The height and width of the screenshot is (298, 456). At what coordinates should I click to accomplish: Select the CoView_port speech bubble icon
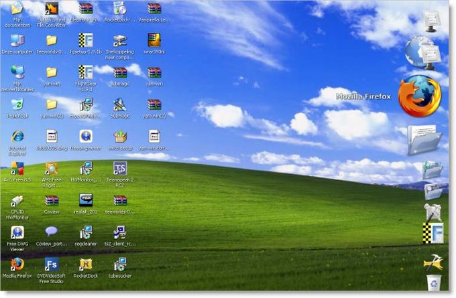[x=52, y=232]
